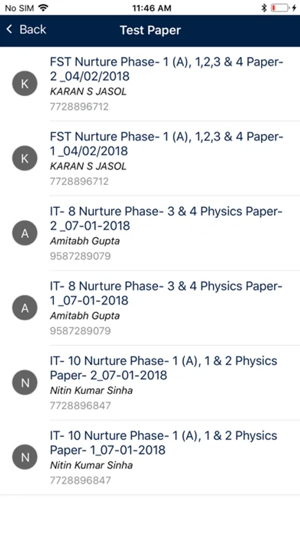Open IT-8 Nurture Physics Paper-2 title
The height and width of the screenshot is (533, 300).
166,219
